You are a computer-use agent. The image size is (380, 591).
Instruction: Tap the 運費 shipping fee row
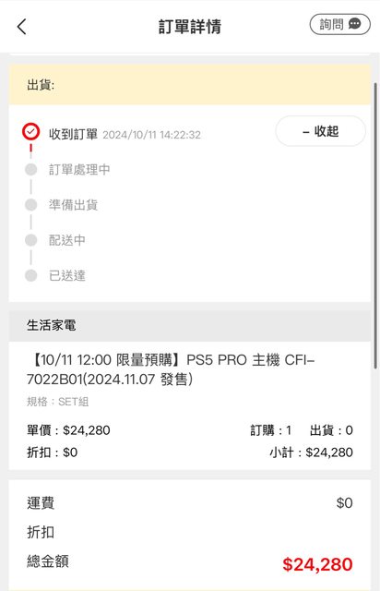click(190, 503)
